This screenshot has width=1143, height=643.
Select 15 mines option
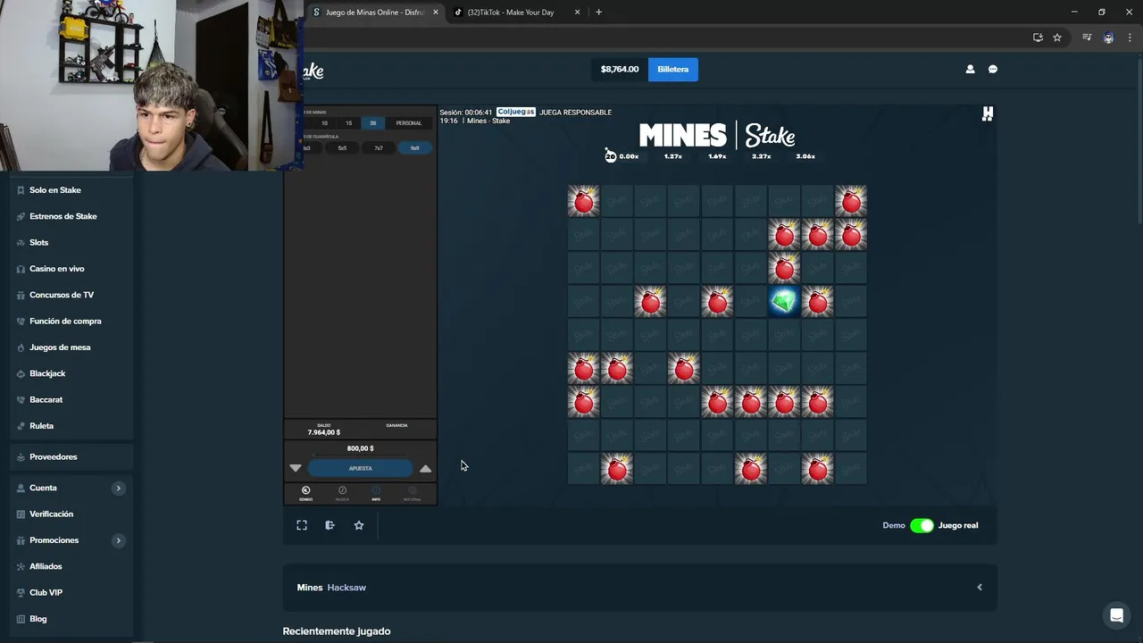(x=348, y=123)
